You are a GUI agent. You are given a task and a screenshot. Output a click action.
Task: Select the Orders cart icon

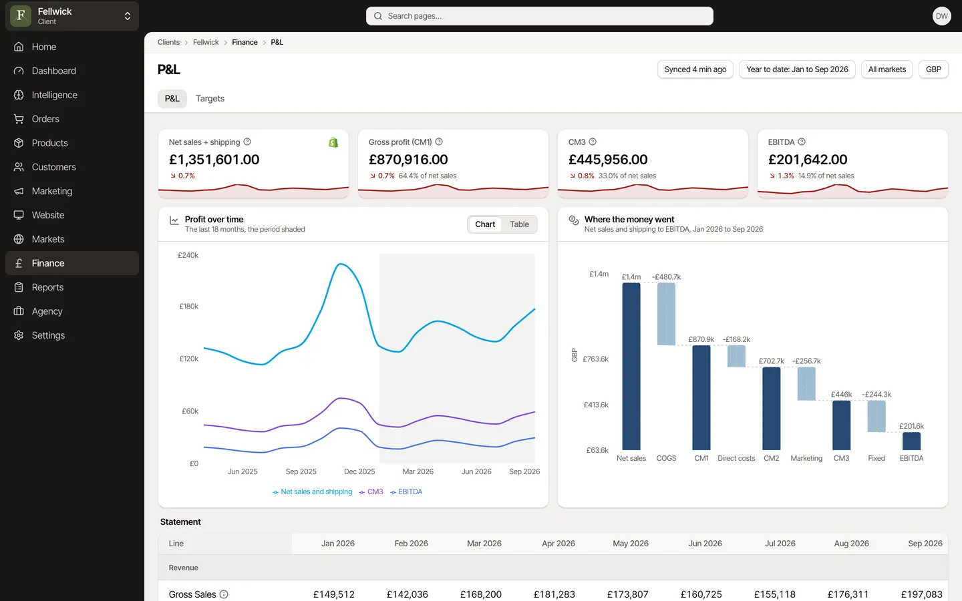click(x=19, y=119)
